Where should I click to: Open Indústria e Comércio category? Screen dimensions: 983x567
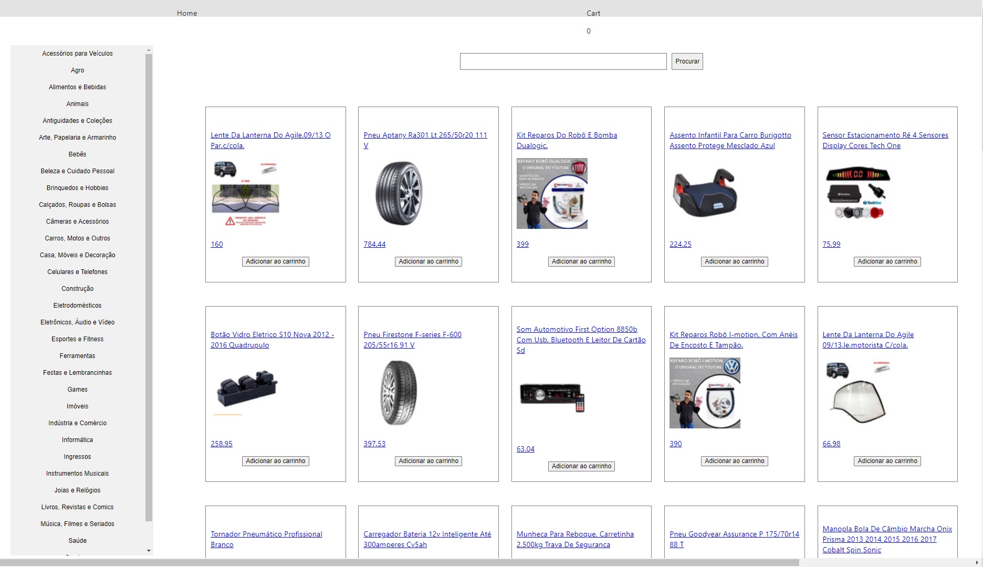tap(77, 423)
